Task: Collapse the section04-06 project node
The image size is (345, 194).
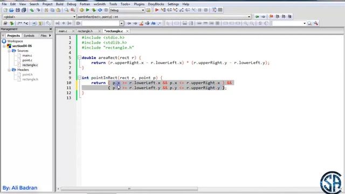Action: click(x=4, y=46)
